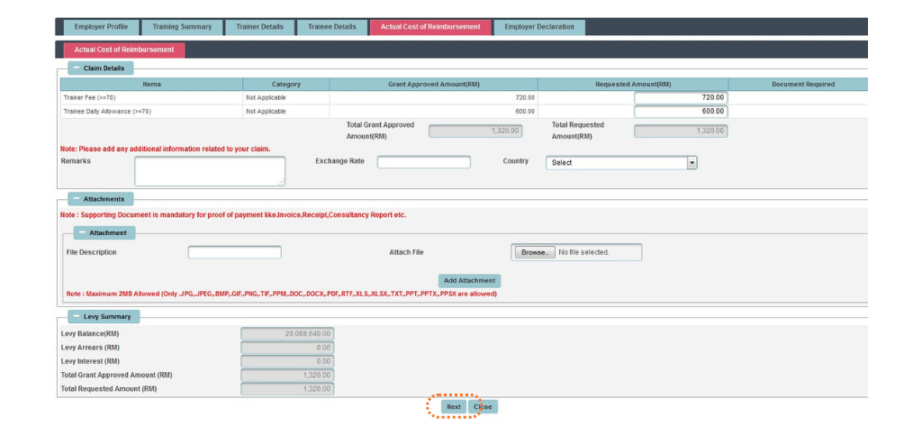Click the Close button at the bottom
The height and width of the screenshot is (435, 922).
(x=483, y=407)
